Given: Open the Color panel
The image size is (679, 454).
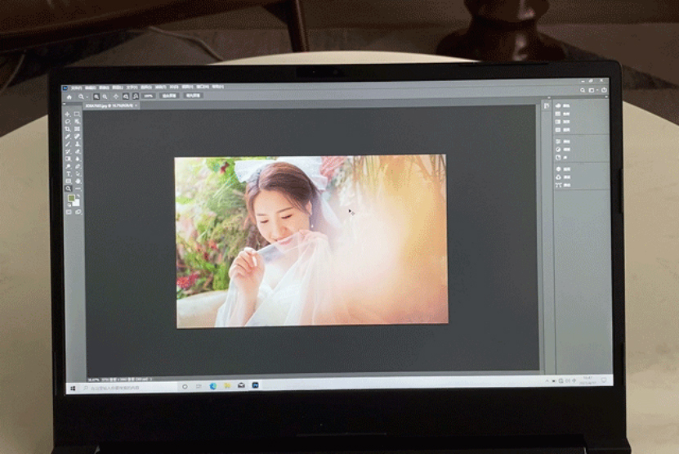Looking at the screenshot, I should (562, 106).
